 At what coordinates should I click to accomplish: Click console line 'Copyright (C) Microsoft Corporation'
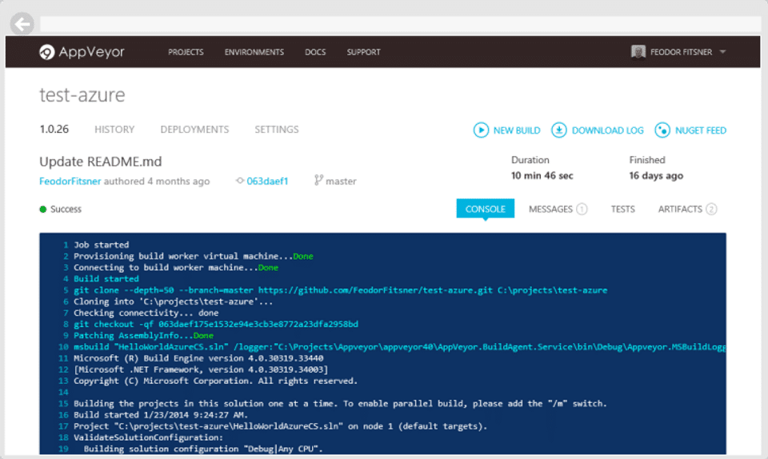click(x=215, y=381)
